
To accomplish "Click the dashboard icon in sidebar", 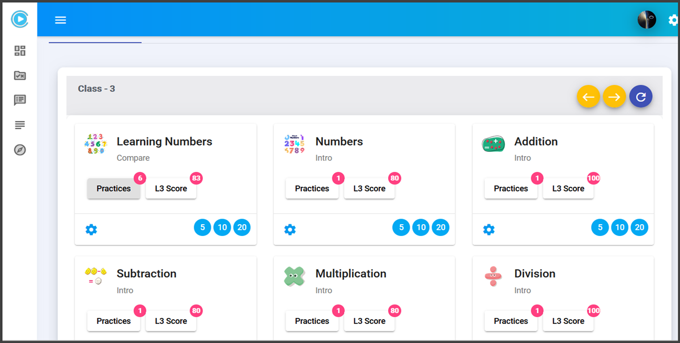I will tap(20, 51).
